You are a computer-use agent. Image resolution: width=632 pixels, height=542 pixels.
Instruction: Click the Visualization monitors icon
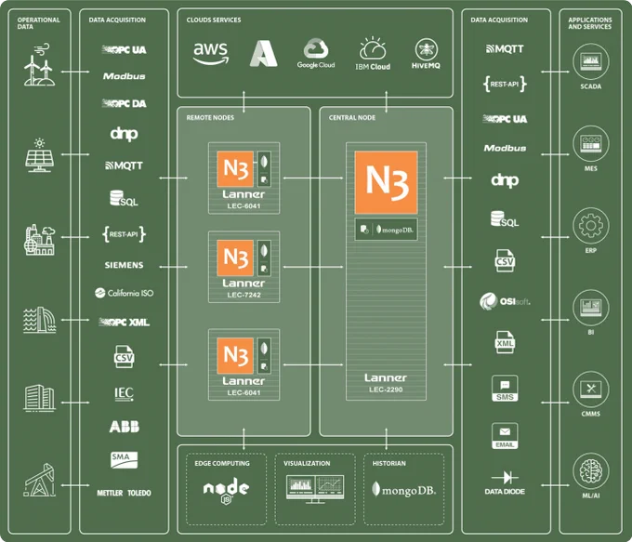pos(315,489)
